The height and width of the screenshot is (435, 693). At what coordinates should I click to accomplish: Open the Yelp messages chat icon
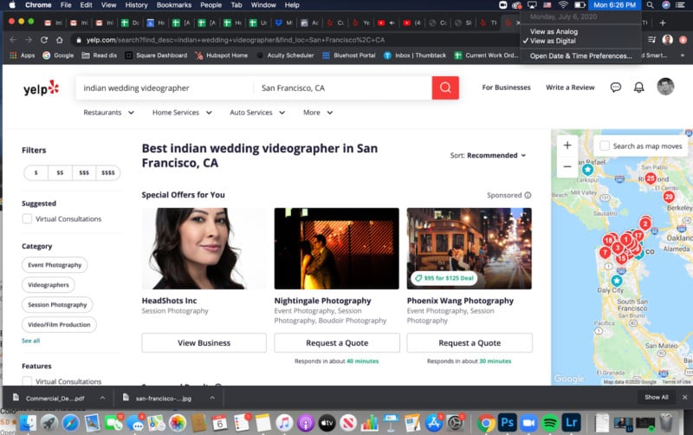coord(616,88)
